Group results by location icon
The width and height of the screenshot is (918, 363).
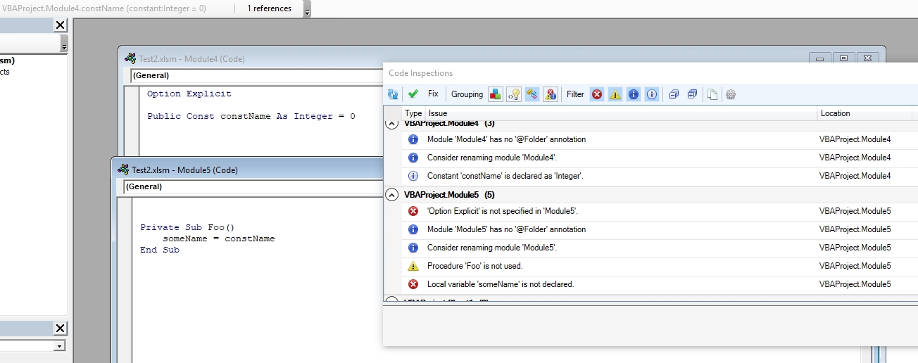click(x=532, y=94)
